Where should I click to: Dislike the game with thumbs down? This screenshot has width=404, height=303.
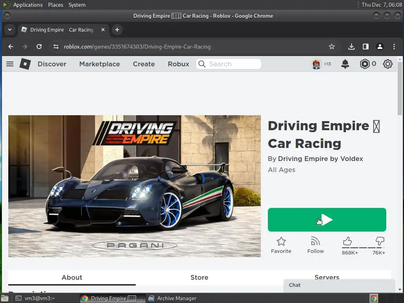pos(380,241)
